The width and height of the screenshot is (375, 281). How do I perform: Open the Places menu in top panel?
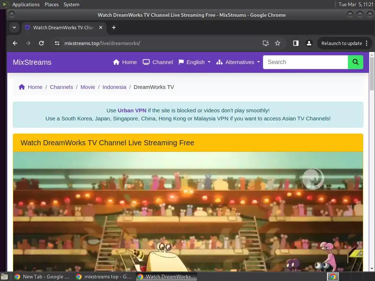tap(51, 4)
